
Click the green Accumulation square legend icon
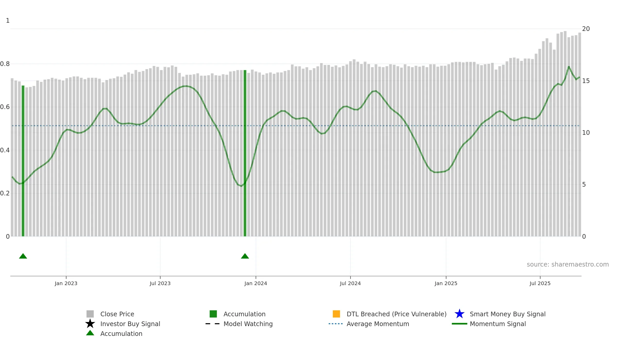coord(213,314)
